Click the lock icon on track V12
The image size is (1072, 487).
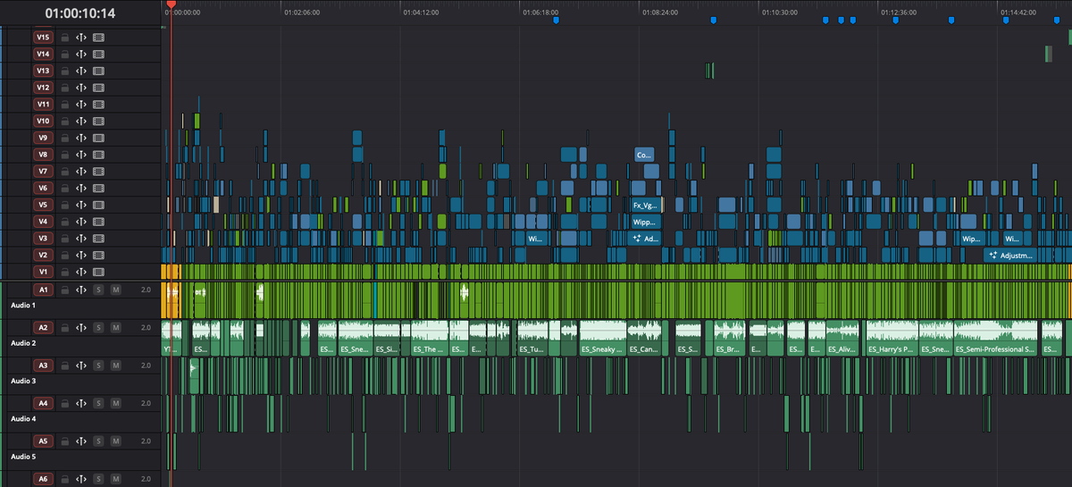click(64, 88)
